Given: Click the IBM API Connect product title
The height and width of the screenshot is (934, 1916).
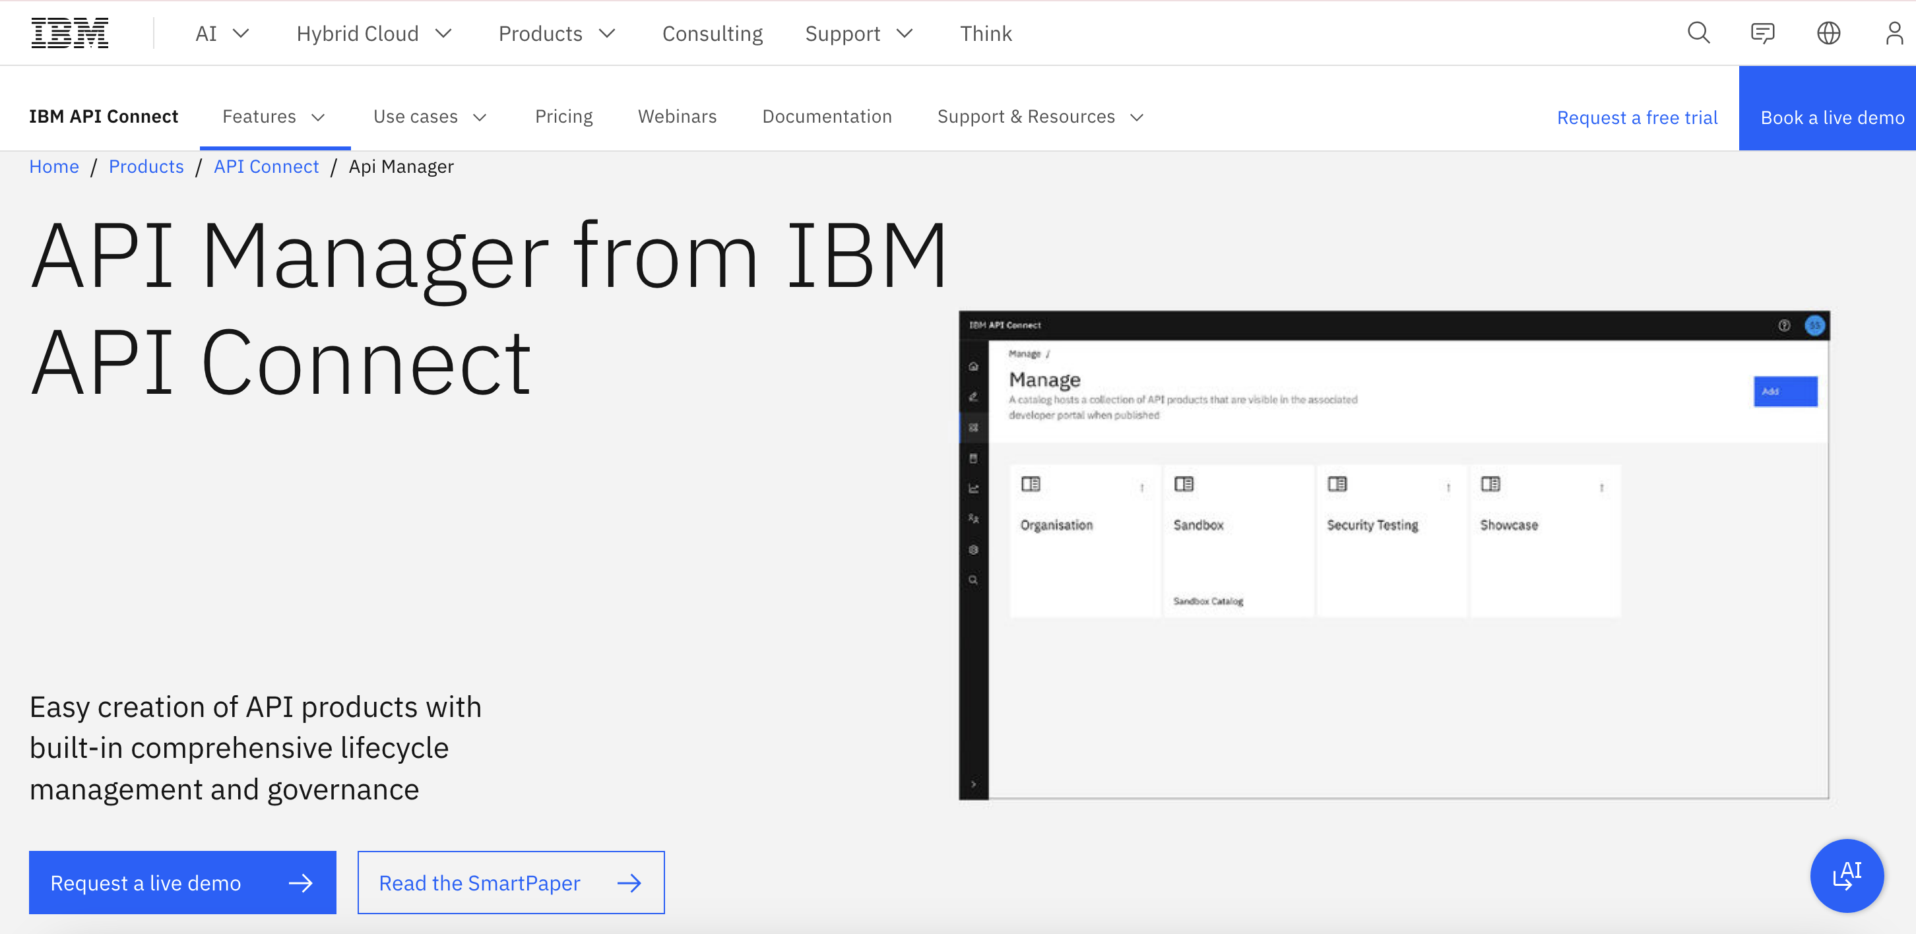Looking at the screenshot, I should 104,117.
